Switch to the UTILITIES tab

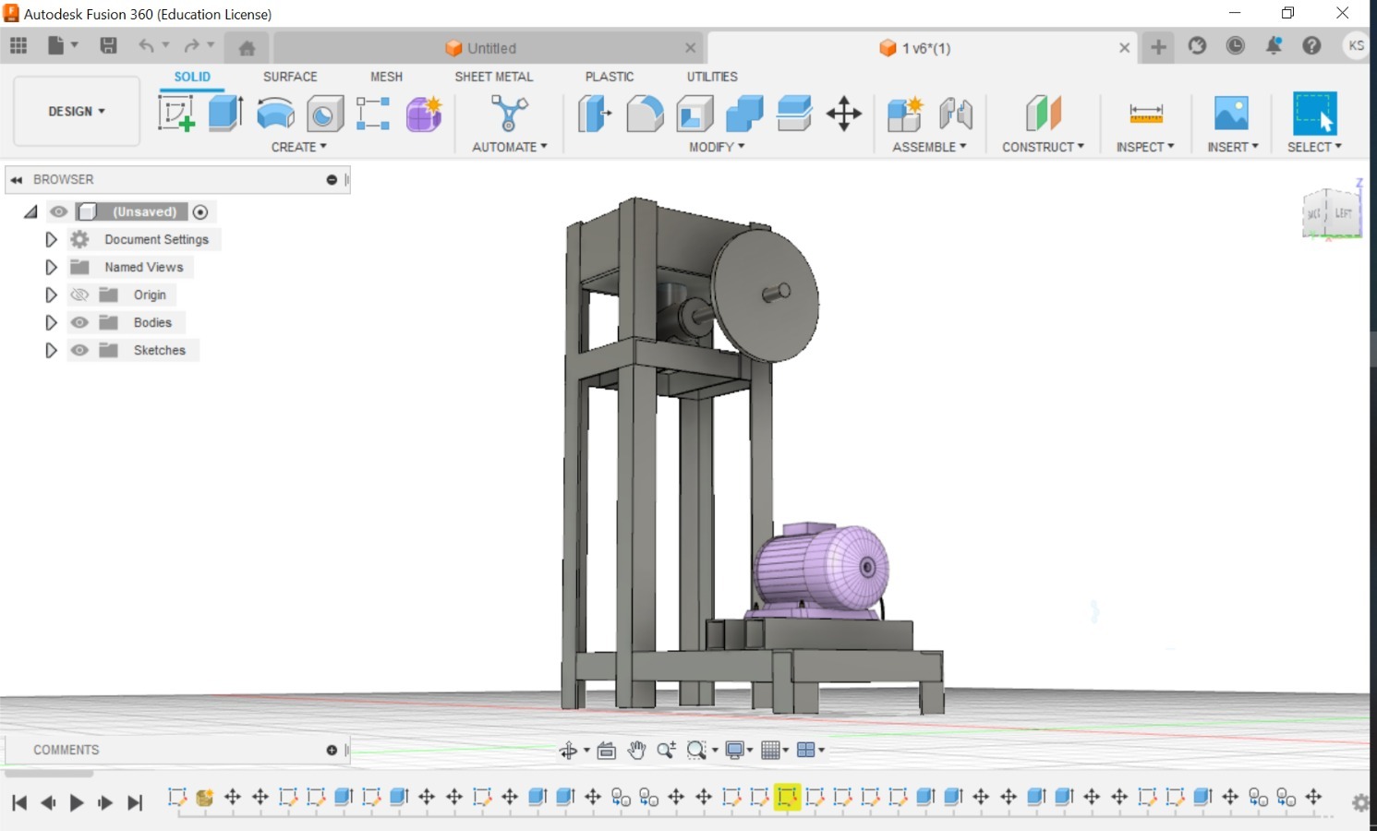point(712,77)
